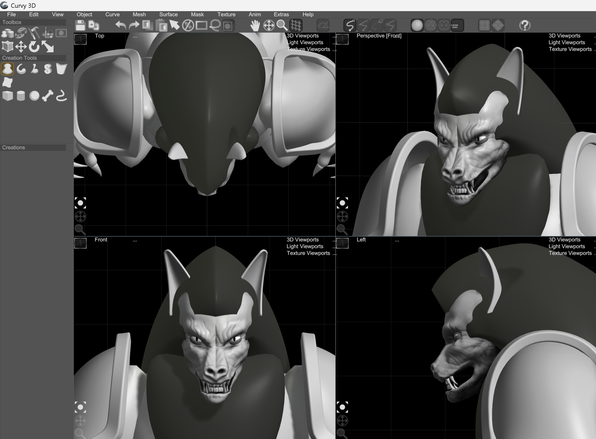Viewport: 596px width, 439px height.
Task: Open the ellipsis menu in the Top viewport
Action: 135,36
